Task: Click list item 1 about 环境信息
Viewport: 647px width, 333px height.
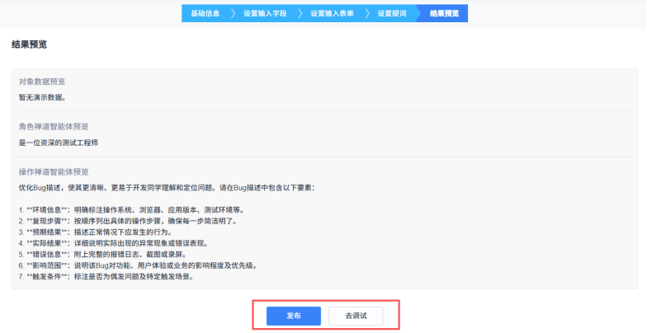Action: pyautogui.click(x=132, y=210)
